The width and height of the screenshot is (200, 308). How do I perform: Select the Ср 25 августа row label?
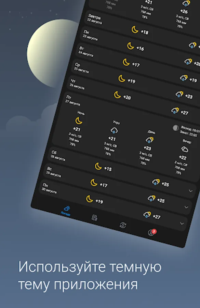coord(81,68)
